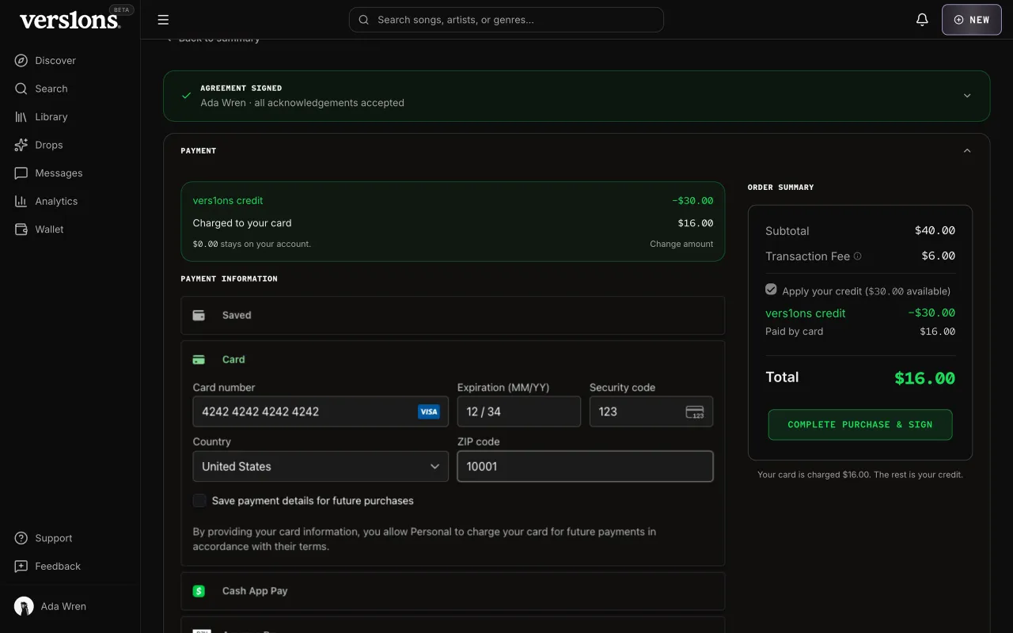
Task: Click the Drops sparkle icon
Action: tap(21, 145)
